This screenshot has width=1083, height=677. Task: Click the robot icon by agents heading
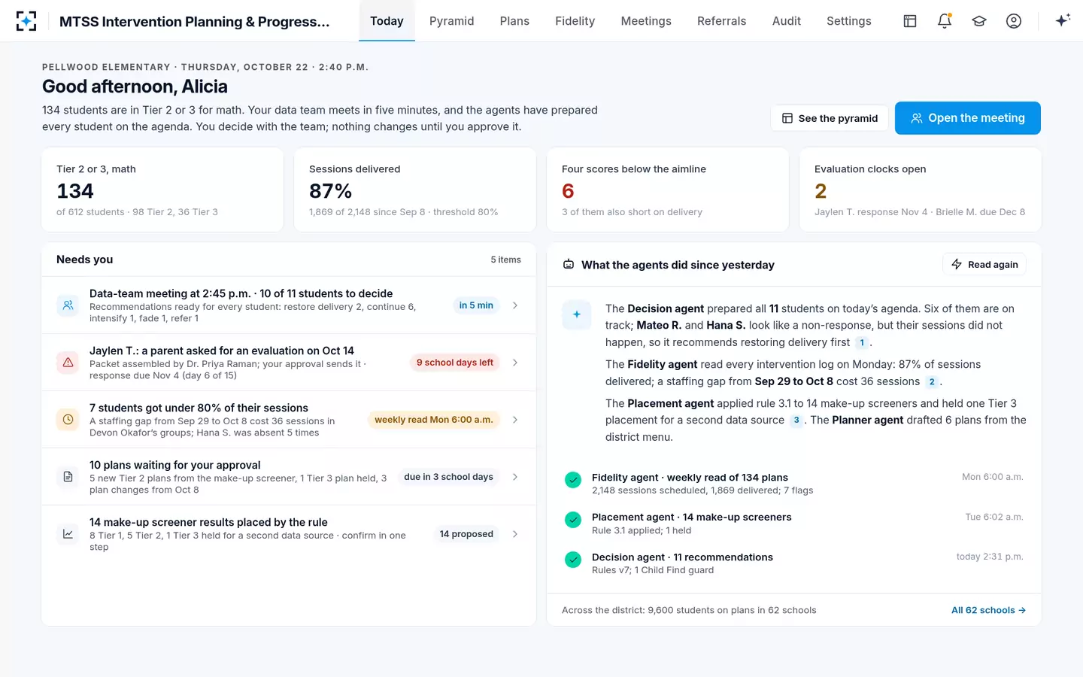point(569,265)
